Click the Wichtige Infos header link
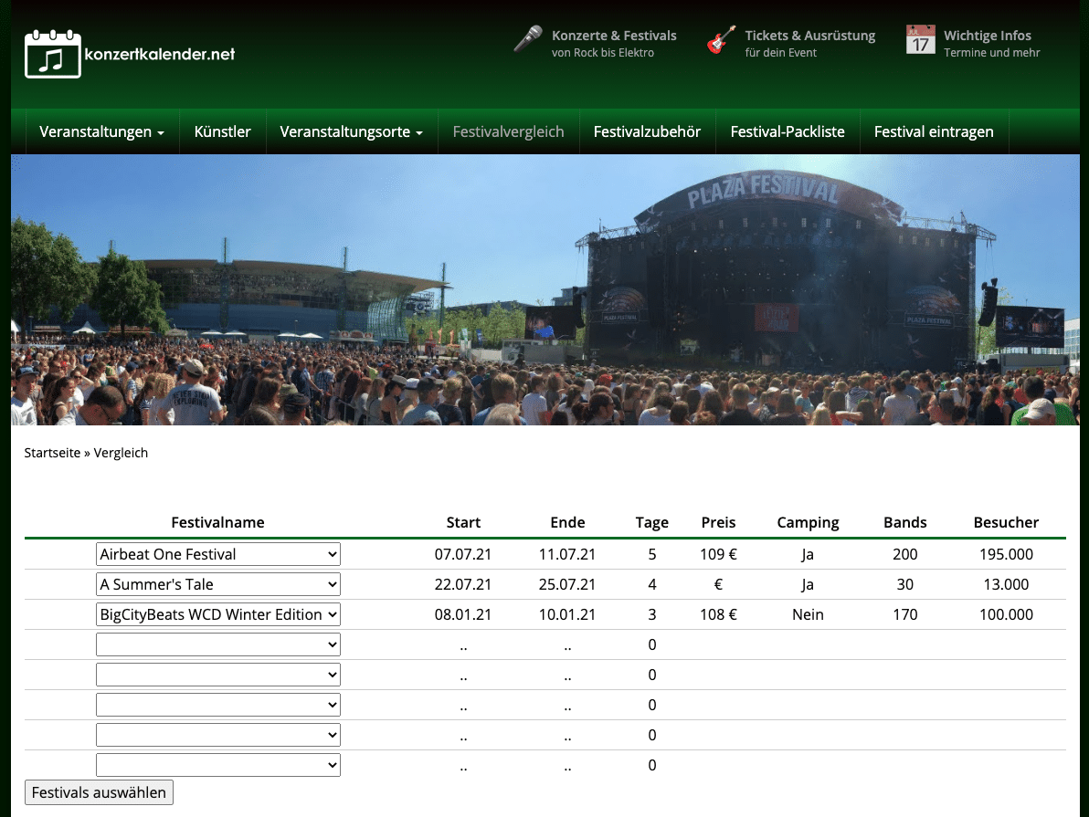Screen dimensions: 1089x817 [x=987, y=36]
